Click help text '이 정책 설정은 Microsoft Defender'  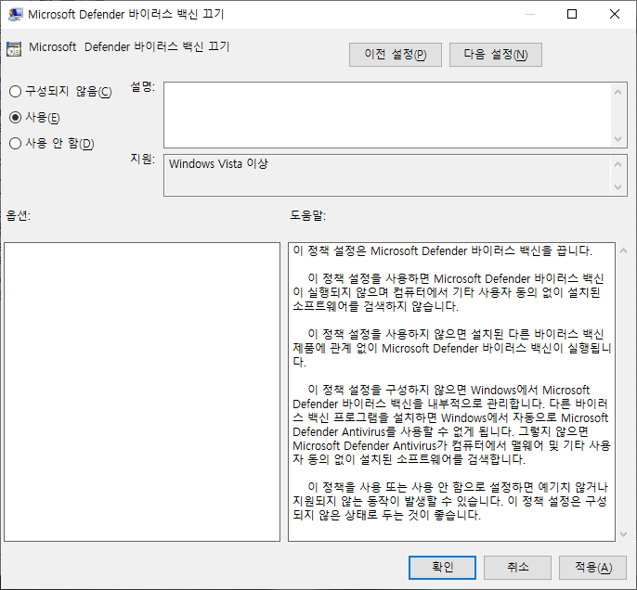pyautogui.click(x=381, y=250)
